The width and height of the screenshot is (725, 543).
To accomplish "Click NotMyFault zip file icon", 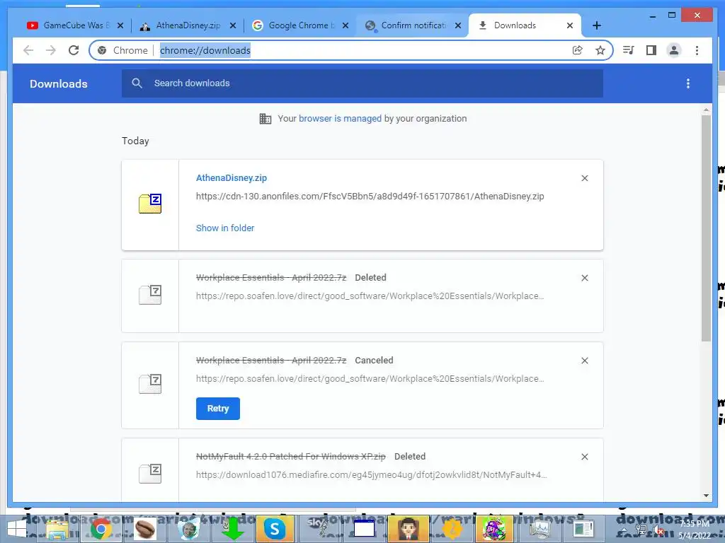I will click(150, 473).
